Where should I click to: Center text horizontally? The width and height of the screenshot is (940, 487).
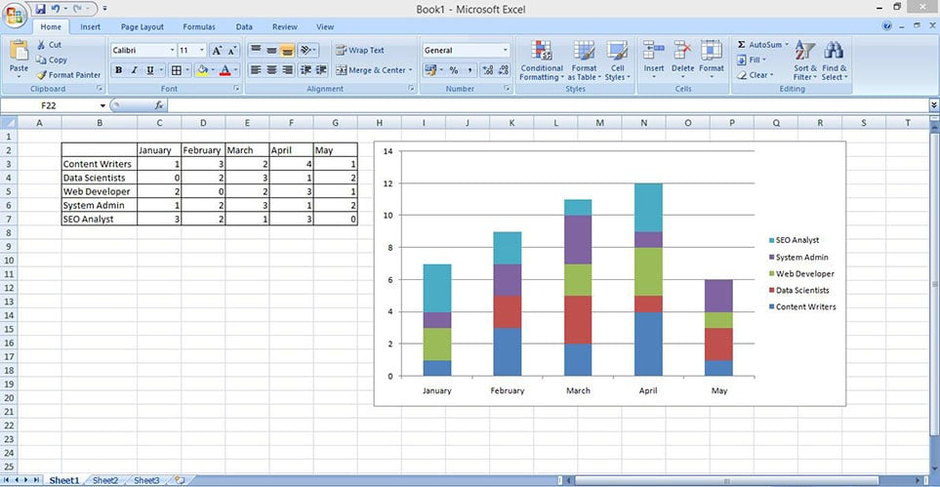[x=271, y=70]
